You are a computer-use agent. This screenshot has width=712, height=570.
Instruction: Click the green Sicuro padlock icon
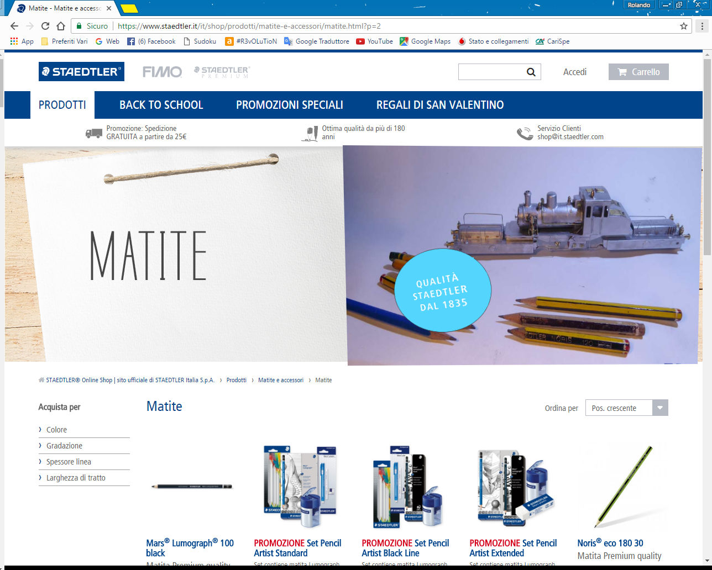click(x=79, y=26)
